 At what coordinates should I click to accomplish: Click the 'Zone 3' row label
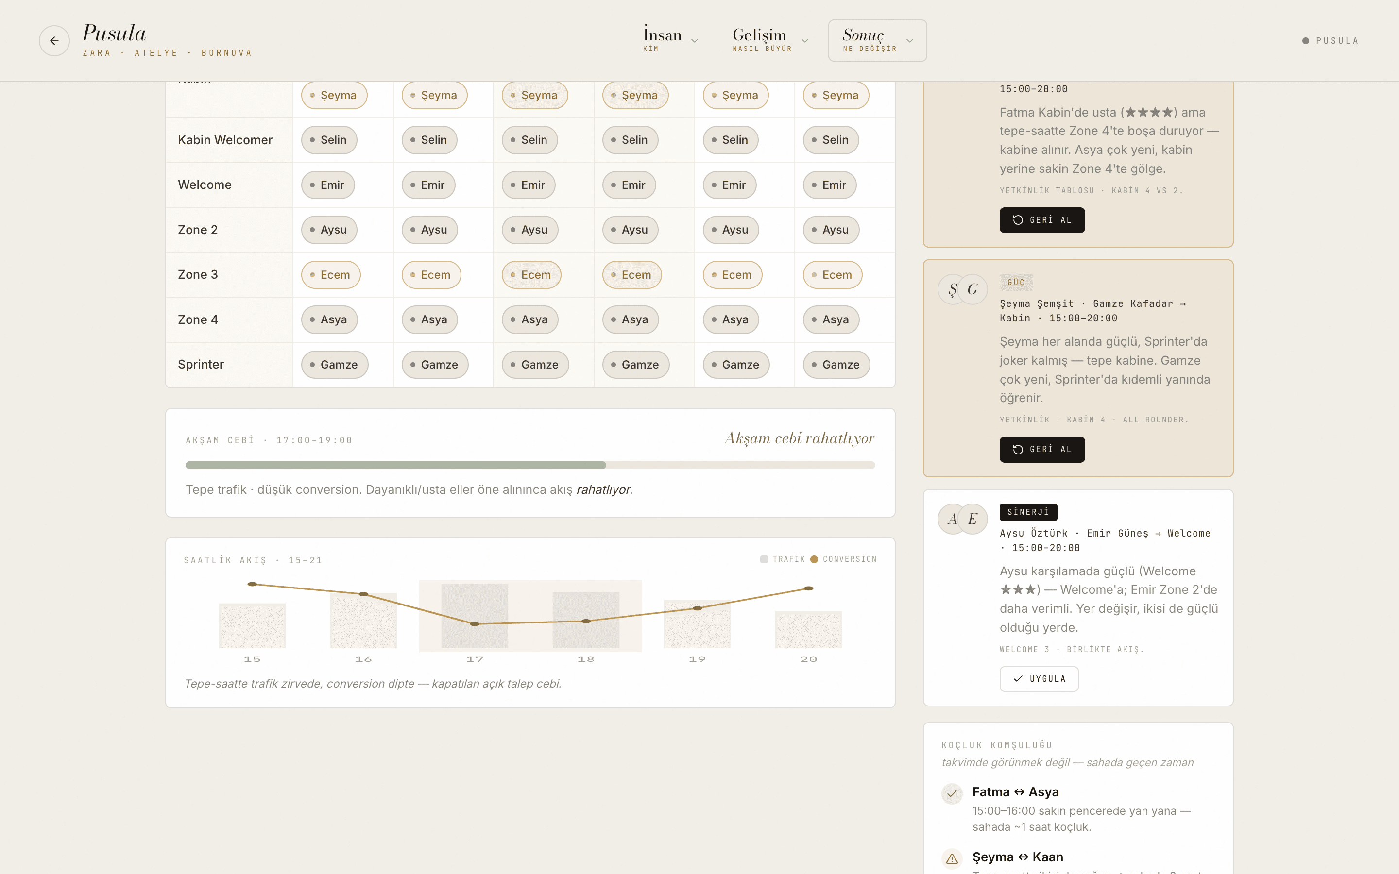click(198, 274)
